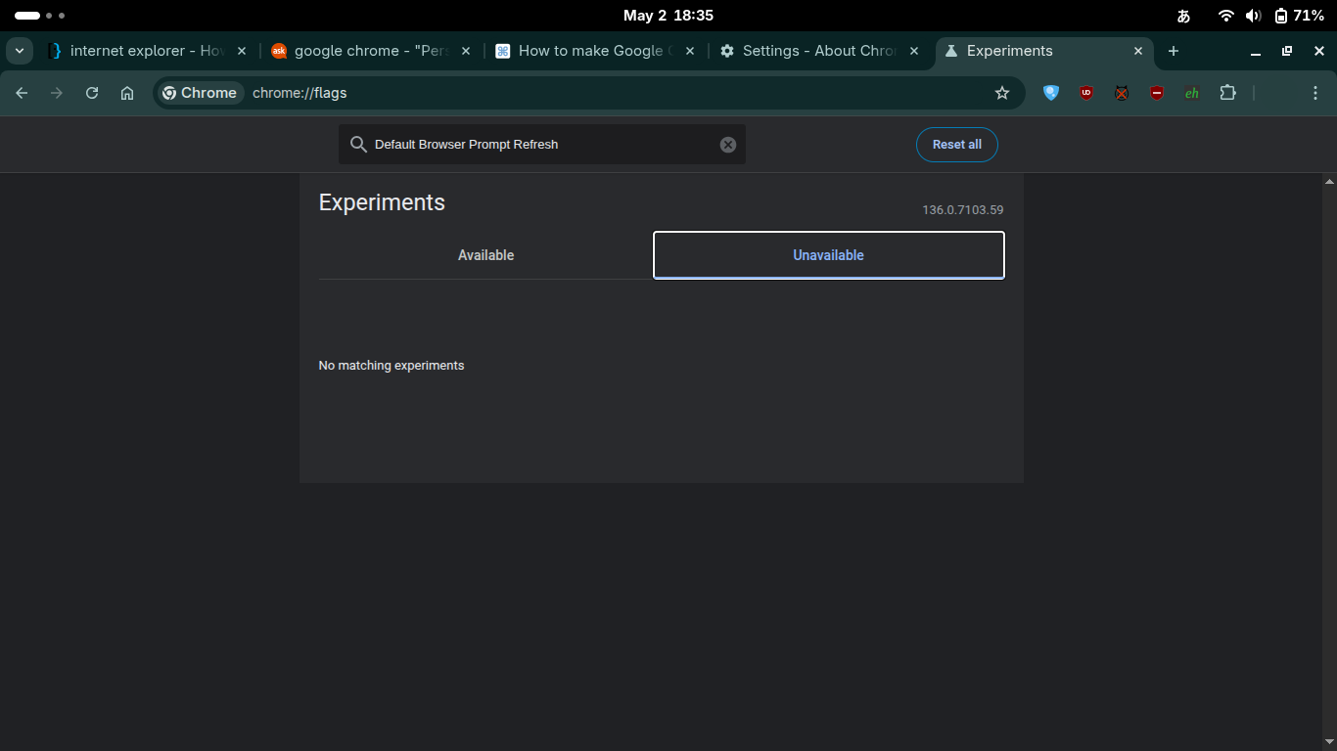Select the Experiments browser tab
Viewport: 1337px width, 751px height.
click(1045, 51)
